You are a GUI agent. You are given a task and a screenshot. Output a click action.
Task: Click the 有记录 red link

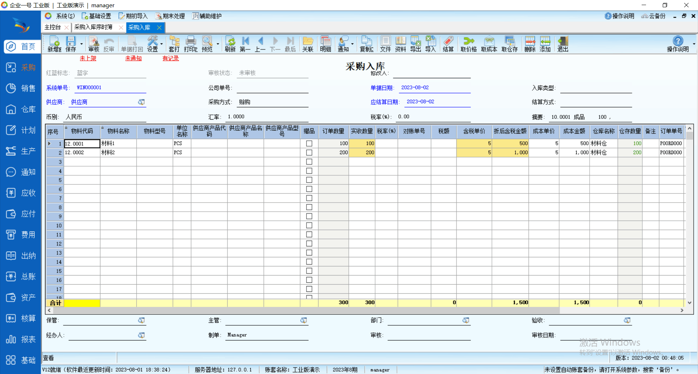pyautogui.click(x=171, y=58)
